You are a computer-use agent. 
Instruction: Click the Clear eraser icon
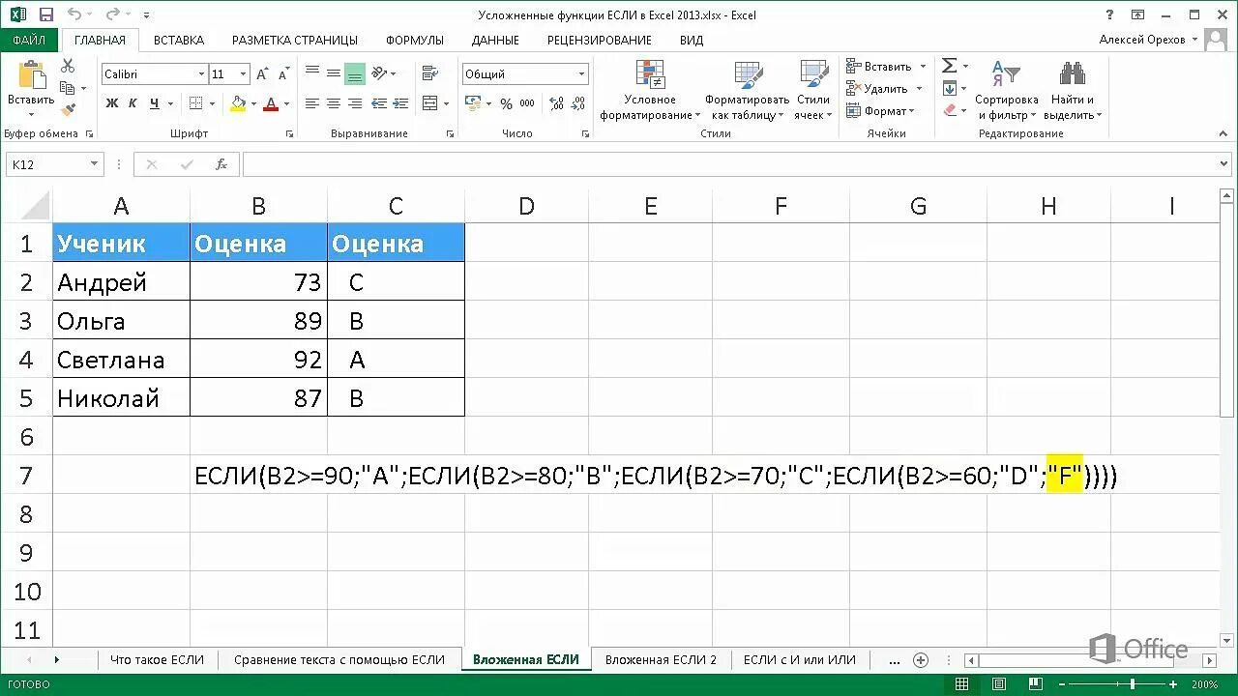click(x=950, y=110)
